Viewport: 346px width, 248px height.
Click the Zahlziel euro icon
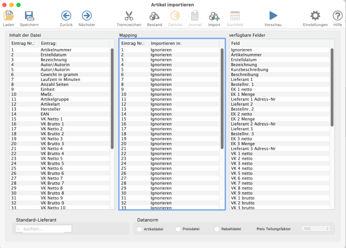175,16
